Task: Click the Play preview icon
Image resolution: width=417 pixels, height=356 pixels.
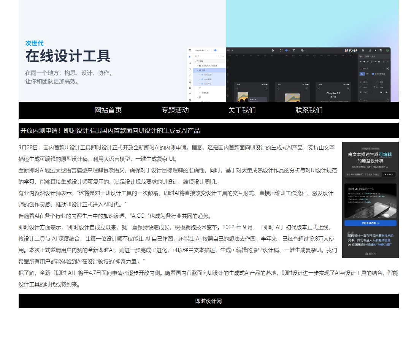Action: 376,50
